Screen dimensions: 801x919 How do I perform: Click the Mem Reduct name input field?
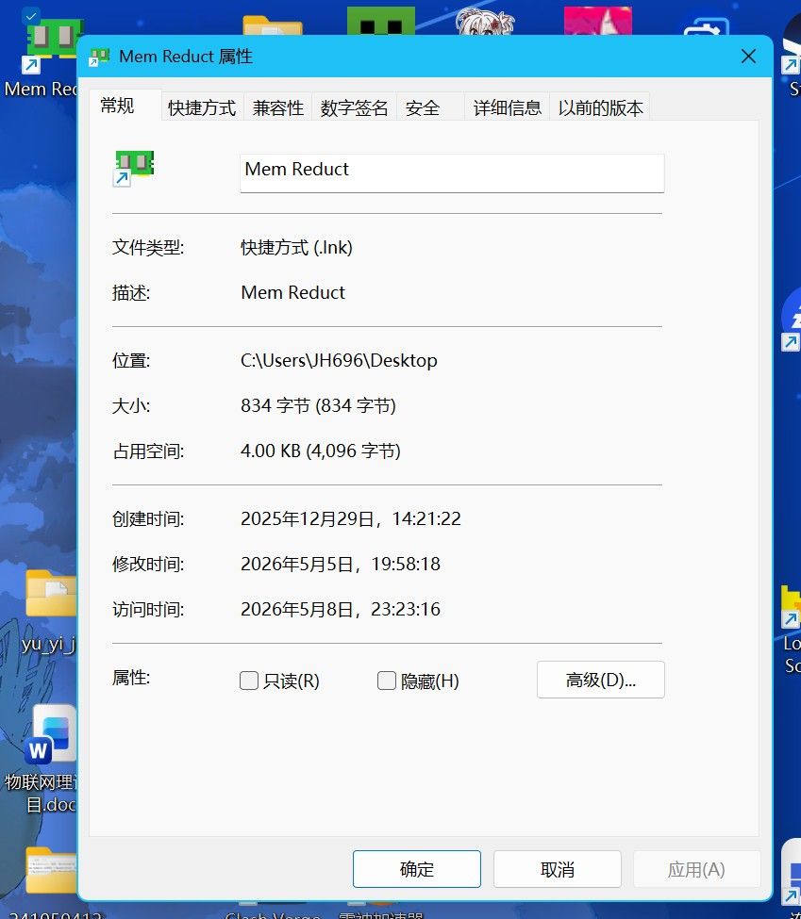tap(452, 172)
